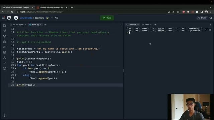Open a new browser tab
This screenshot has width=214, height=120.
tap(72, 8)
